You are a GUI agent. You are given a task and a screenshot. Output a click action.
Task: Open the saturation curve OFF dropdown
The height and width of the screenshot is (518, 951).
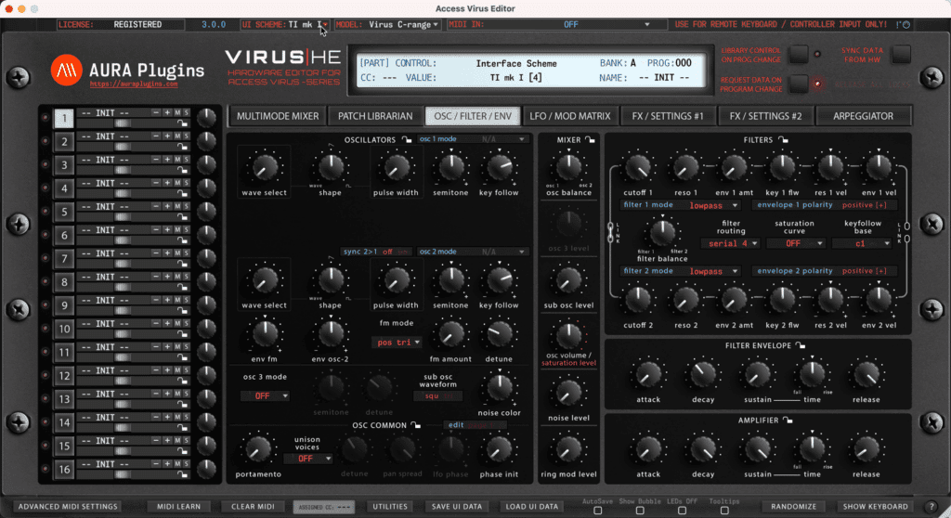[x=796, y=243]
